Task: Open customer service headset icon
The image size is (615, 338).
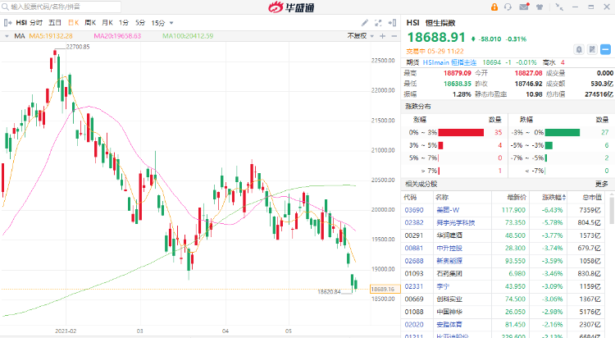Action: 508,7
